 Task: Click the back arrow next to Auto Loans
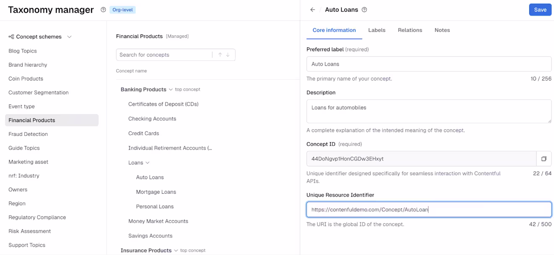point(313,10)
